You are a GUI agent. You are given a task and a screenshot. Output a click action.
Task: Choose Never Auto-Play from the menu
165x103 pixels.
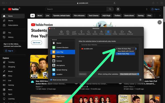125,54
